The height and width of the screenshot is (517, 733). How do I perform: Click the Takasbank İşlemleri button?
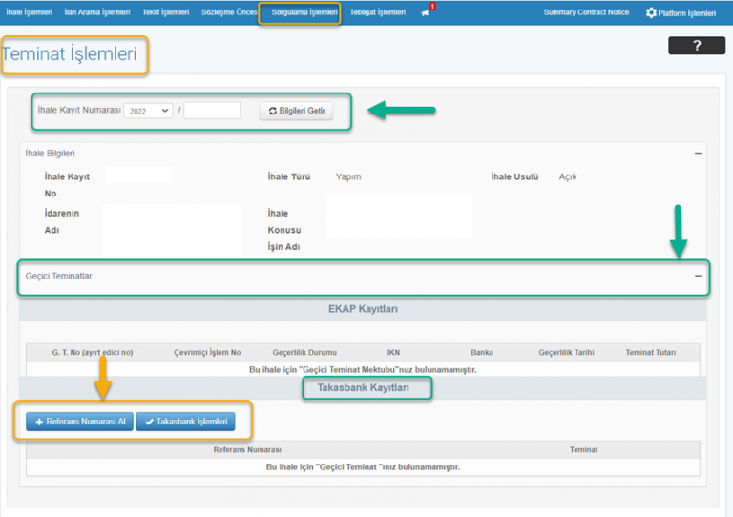click(x=185, y=421)
